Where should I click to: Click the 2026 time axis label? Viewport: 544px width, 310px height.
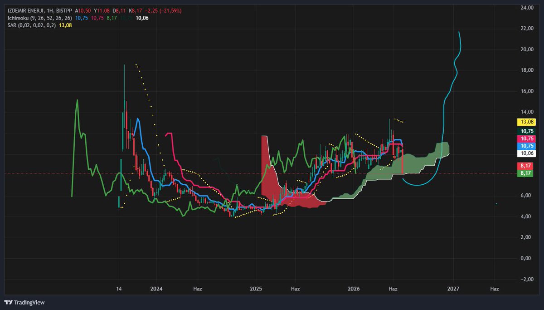tap(354, 288)
